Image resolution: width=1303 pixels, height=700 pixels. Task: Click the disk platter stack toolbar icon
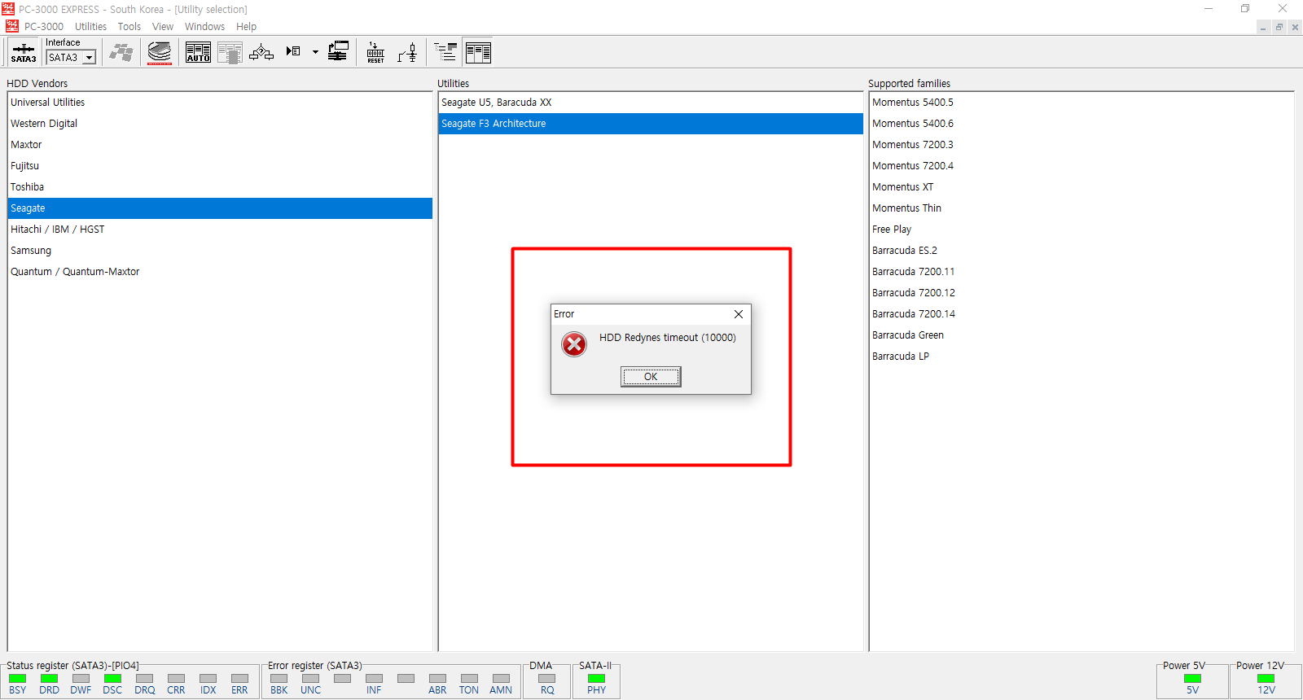tap(160, 53)
